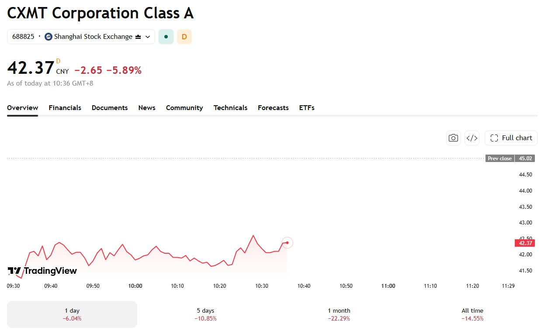
Task: Select the 1 day range button
Action: 72,314
